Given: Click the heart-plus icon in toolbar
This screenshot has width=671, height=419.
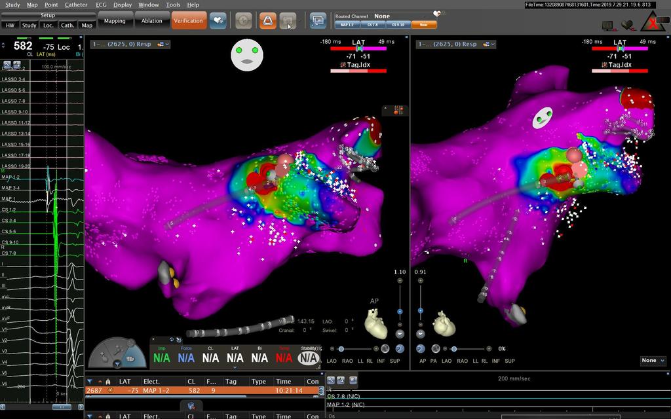Looking at the screenshot, I should tap(218, 20).
